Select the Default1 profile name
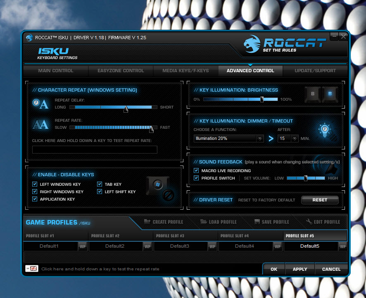366x298 pixels. pos(49,246)
